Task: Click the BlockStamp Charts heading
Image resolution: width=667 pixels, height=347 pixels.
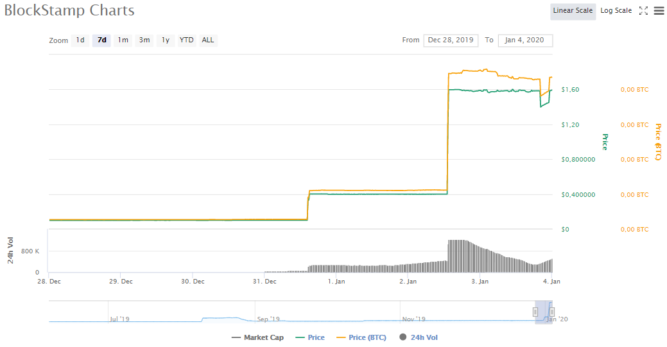Action: point(69,10)
